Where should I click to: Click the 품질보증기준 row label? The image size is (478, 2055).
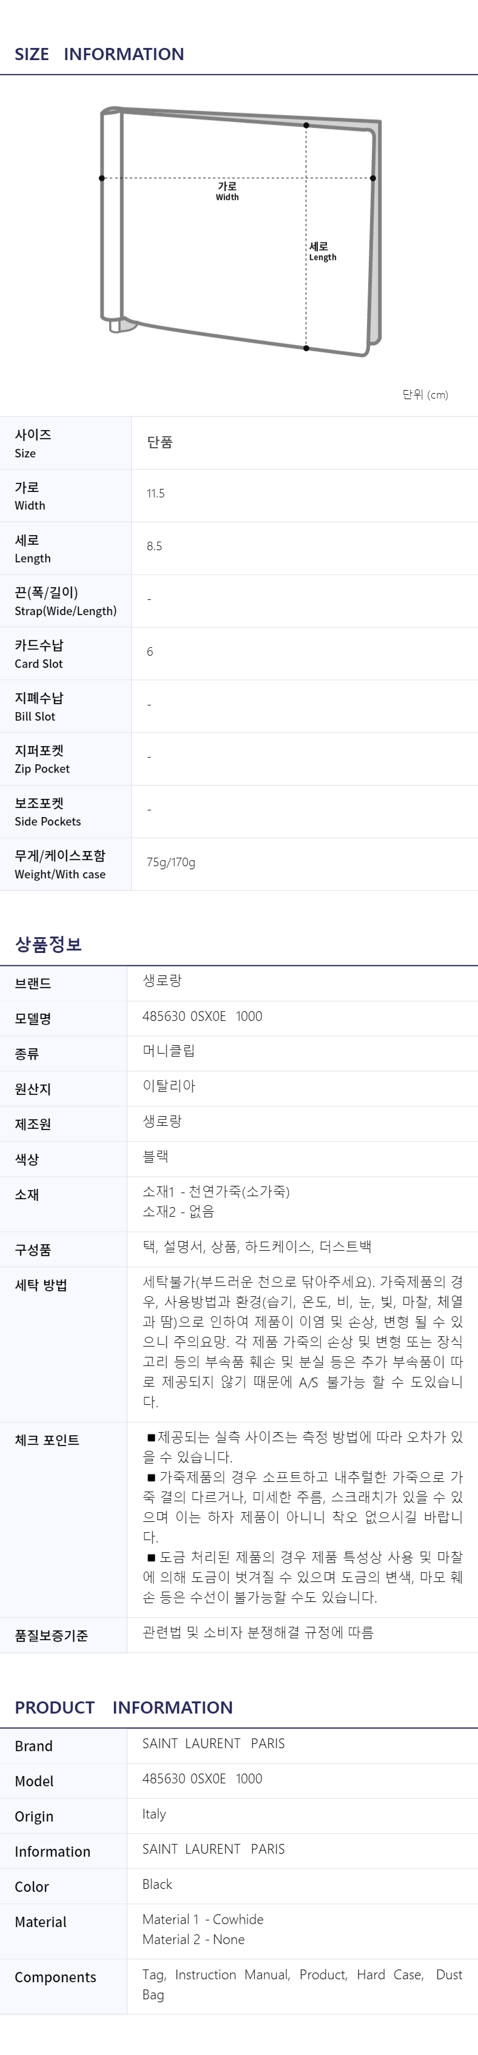[51, 1635]
